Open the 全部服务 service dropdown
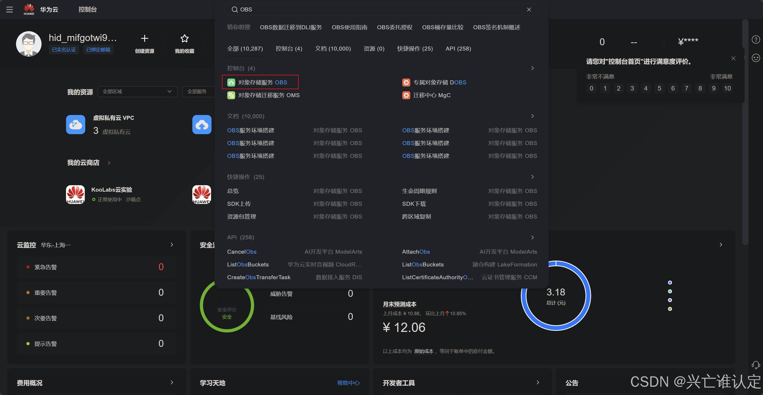 (198, 92)
